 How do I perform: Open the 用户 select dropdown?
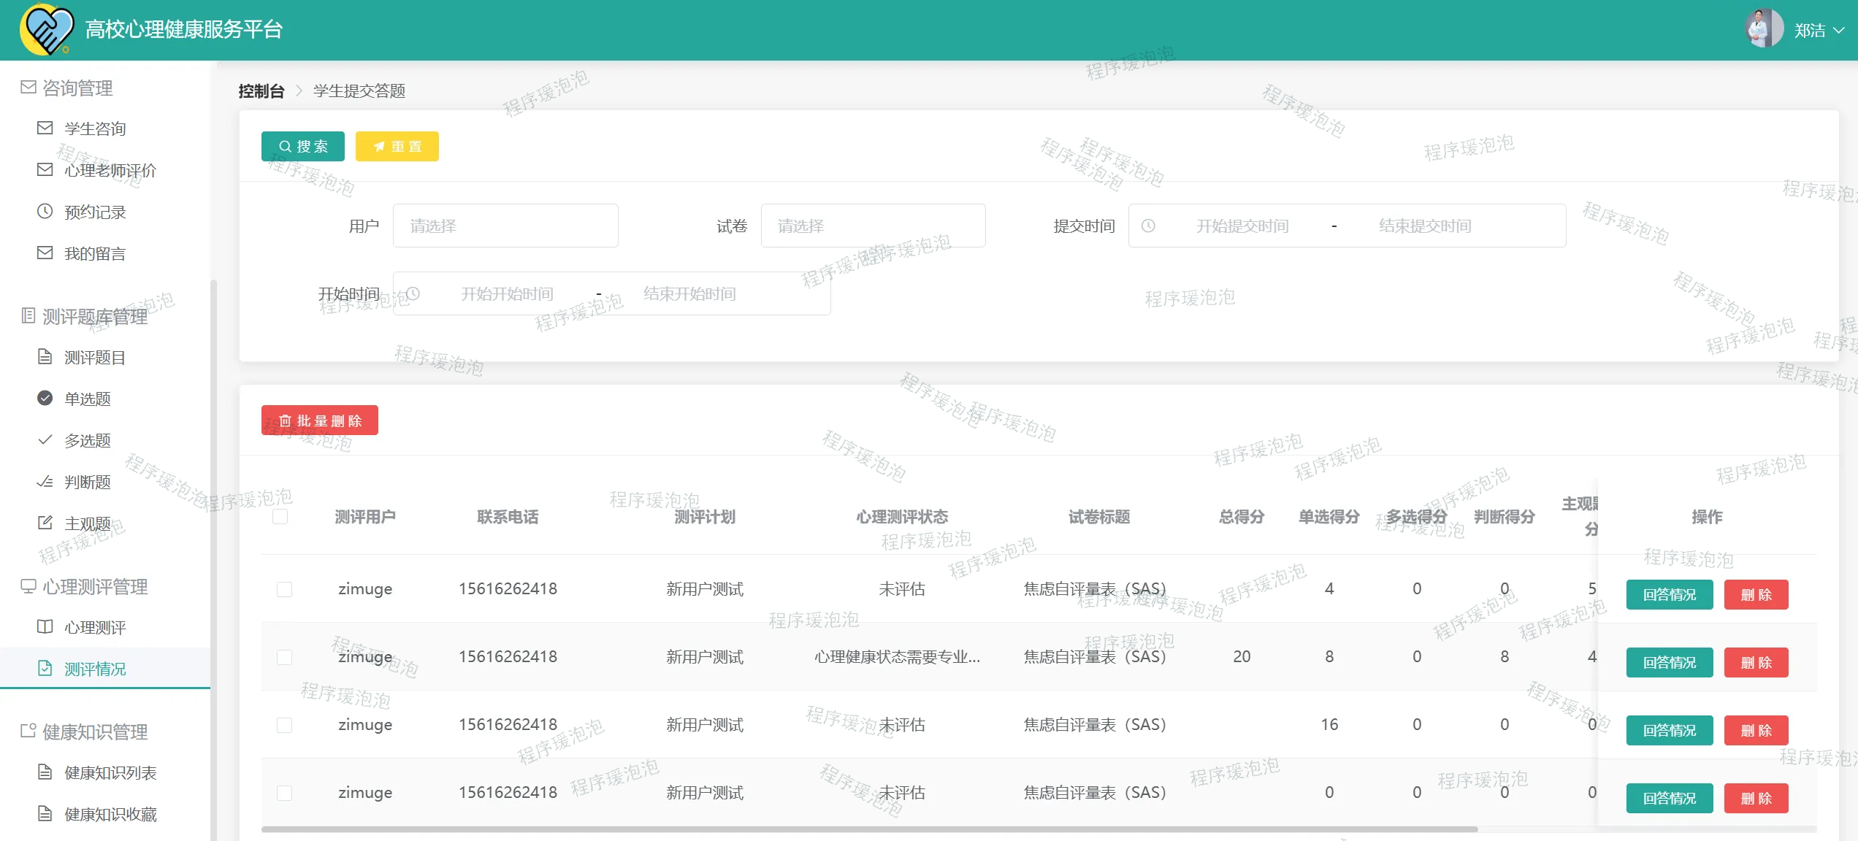pos(505,226)
